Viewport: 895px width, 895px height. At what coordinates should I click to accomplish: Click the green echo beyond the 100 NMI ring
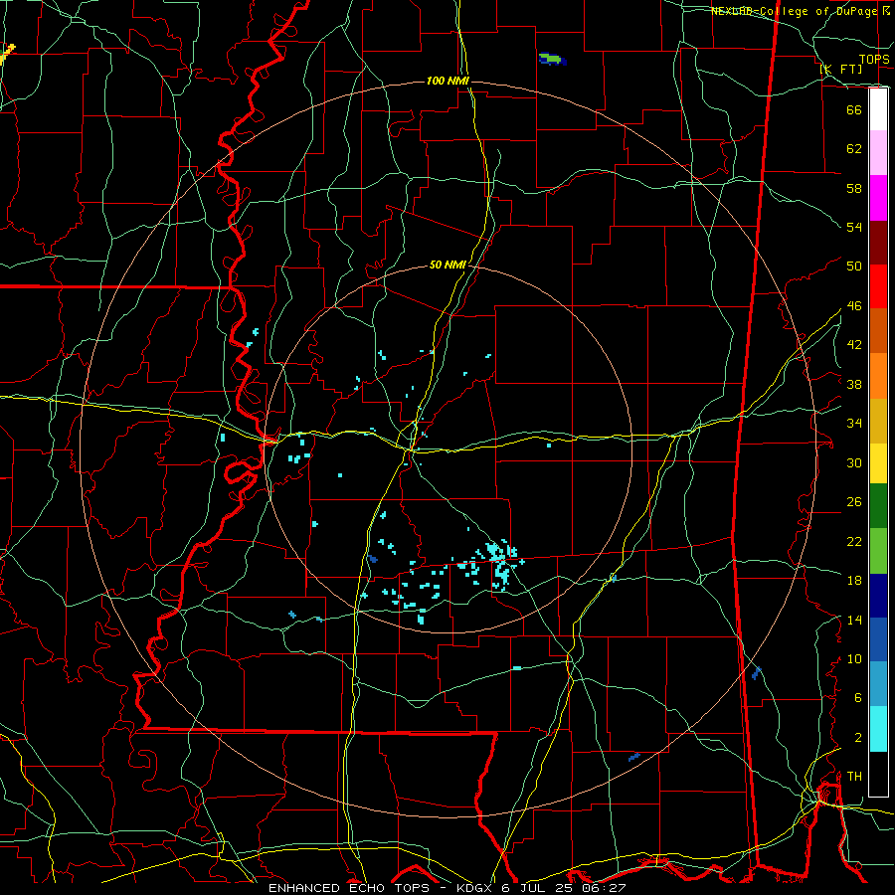[552, 59]
